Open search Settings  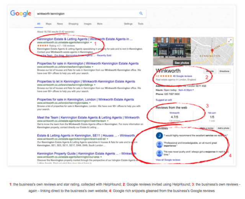coord(128,24)
